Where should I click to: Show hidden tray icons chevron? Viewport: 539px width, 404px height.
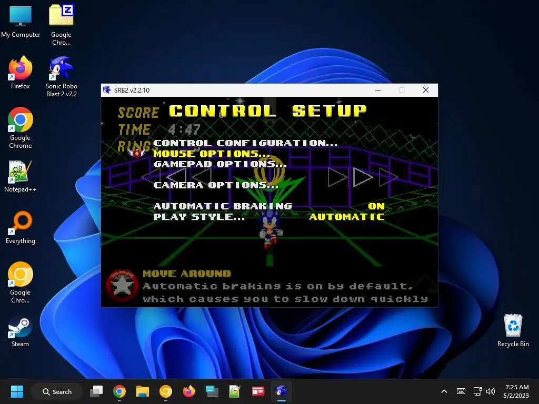point(444,391)
